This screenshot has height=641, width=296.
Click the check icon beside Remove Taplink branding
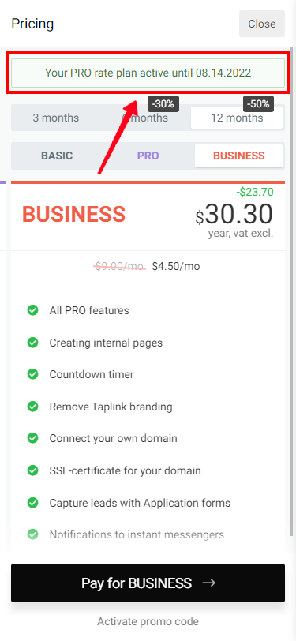coord(32,407)
